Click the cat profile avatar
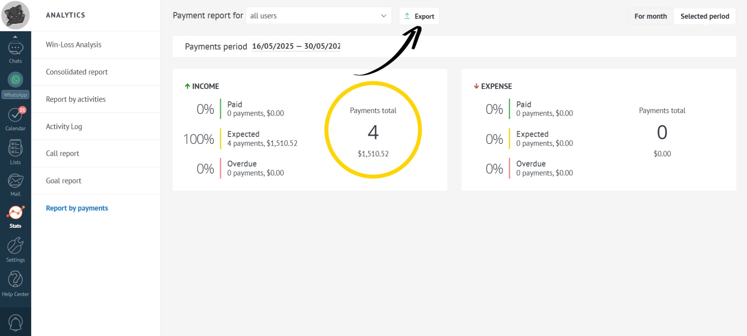747x336 pixels. (x=15, y=15)
